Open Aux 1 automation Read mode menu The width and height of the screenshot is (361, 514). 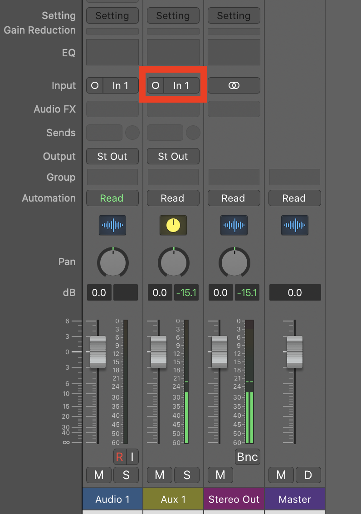point(173,198)
